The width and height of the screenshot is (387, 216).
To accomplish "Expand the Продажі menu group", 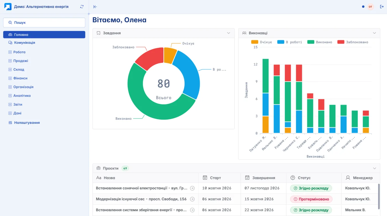I will click(10, 61).
